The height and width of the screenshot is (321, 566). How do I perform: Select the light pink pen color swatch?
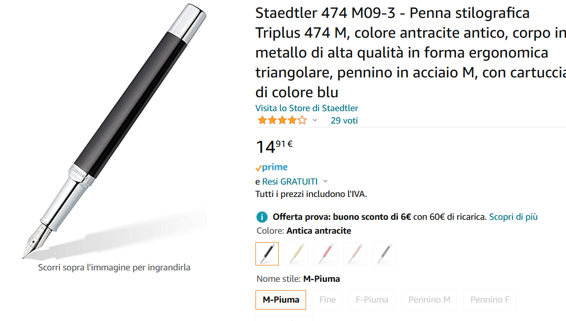click(x=355, y=254)
